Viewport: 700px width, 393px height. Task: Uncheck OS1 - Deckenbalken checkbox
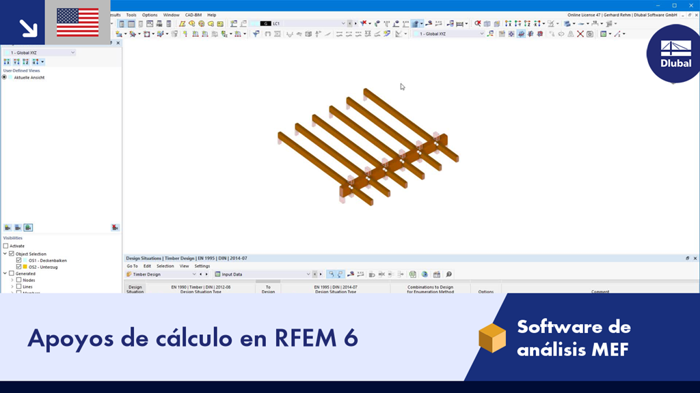[x=18, y=261]
